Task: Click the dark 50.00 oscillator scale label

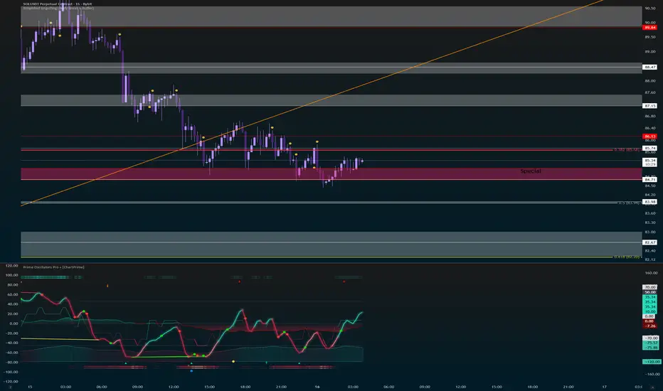Action: tap(649, 292)
